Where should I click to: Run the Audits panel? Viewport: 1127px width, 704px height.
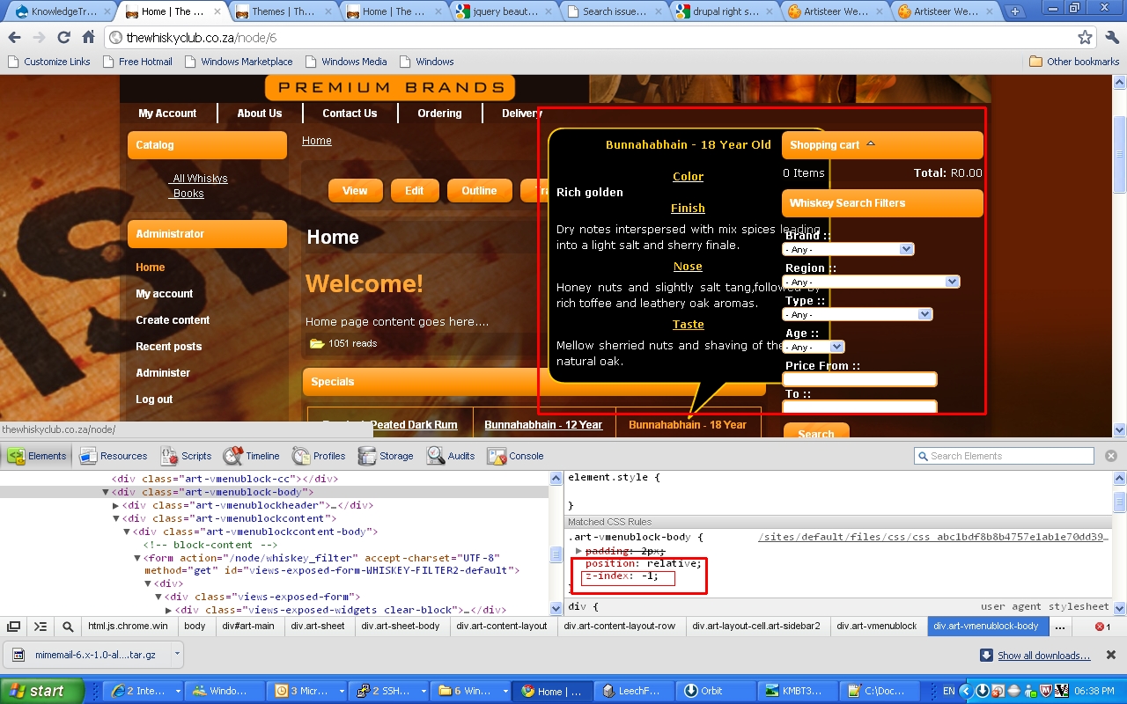[x=451, y=456]
